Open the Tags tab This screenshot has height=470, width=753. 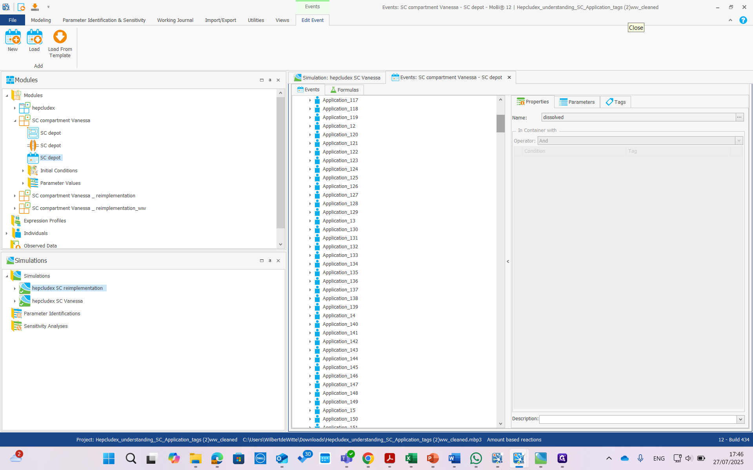615,102
